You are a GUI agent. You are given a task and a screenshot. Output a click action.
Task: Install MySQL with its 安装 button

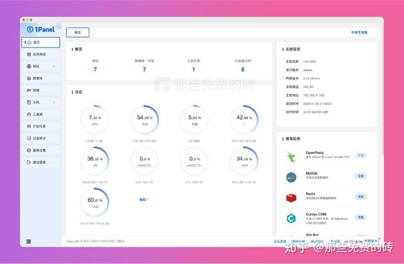tap(361, 176)
